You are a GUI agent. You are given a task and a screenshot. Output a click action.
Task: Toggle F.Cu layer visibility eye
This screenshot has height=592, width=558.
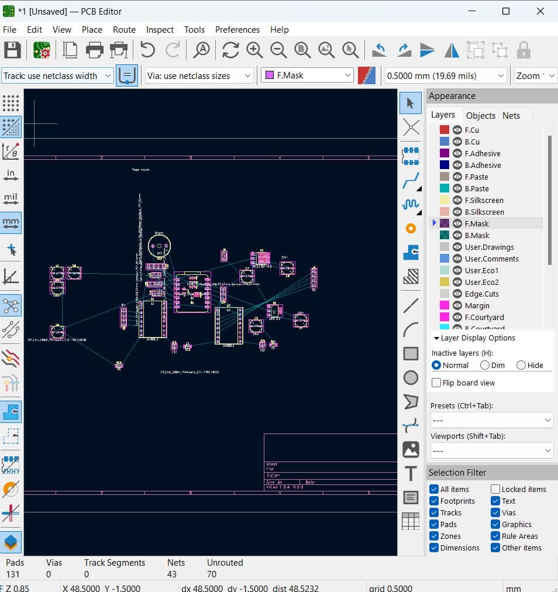tap(457, 130)
